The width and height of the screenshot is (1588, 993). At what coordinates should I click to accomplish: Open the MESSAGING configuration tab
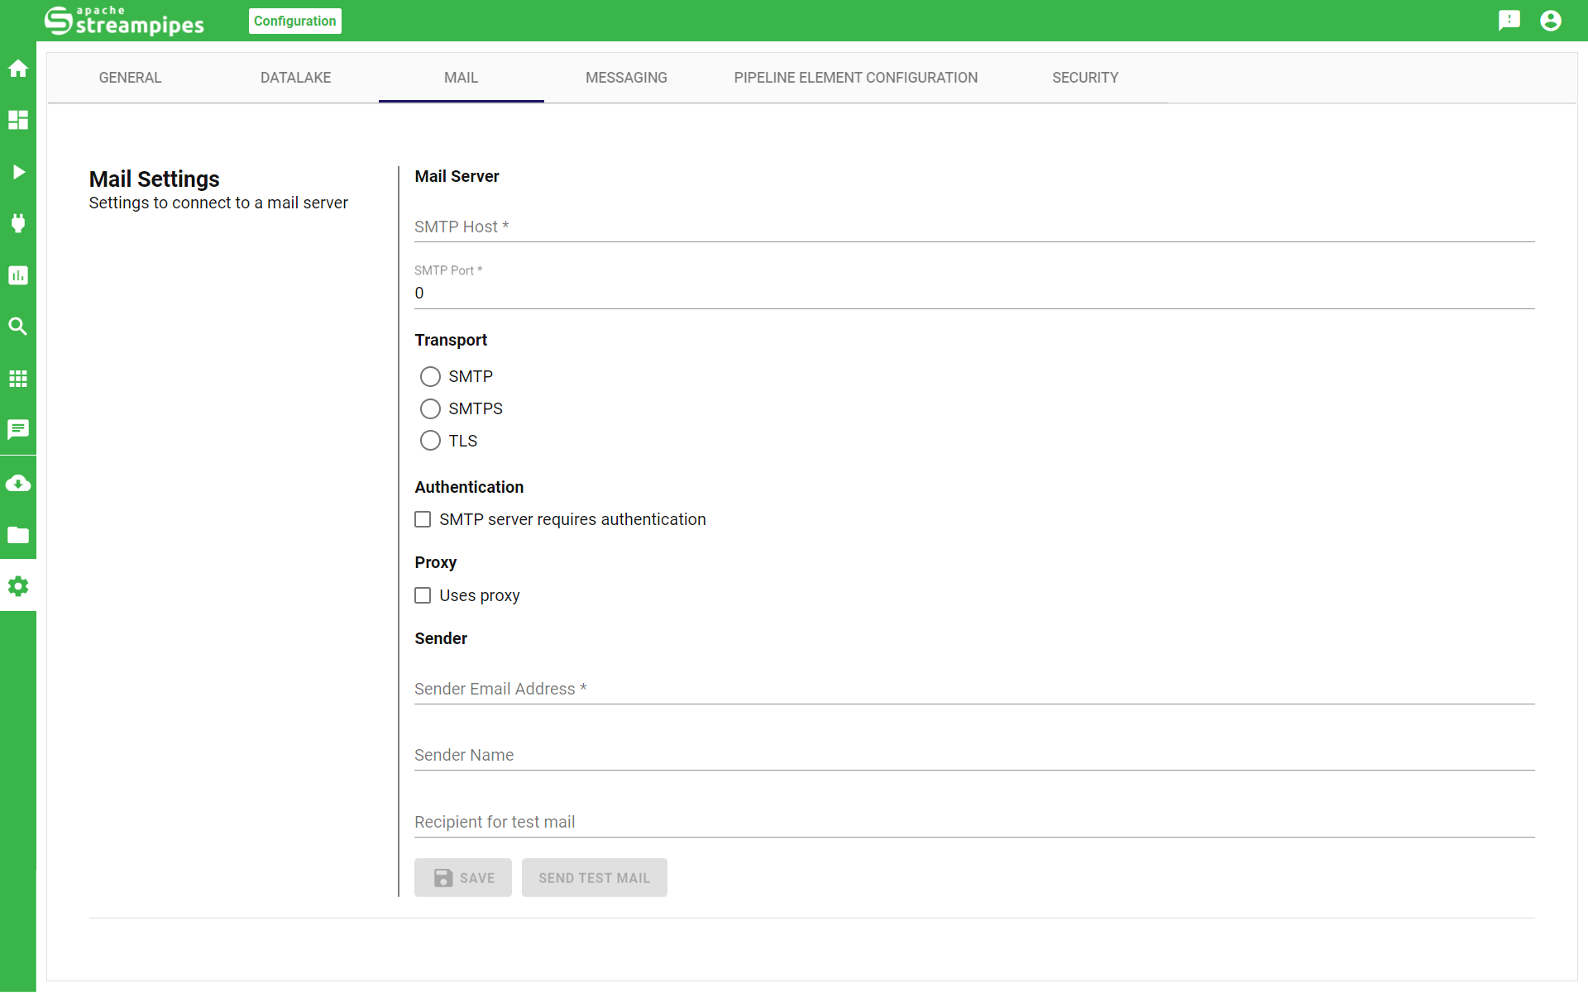[x=626, y=78]
